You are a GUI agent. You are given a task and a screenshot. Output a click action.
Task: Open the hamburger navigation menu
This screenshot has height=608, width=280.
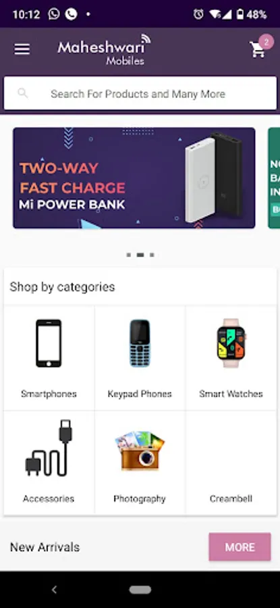point(22,49)
